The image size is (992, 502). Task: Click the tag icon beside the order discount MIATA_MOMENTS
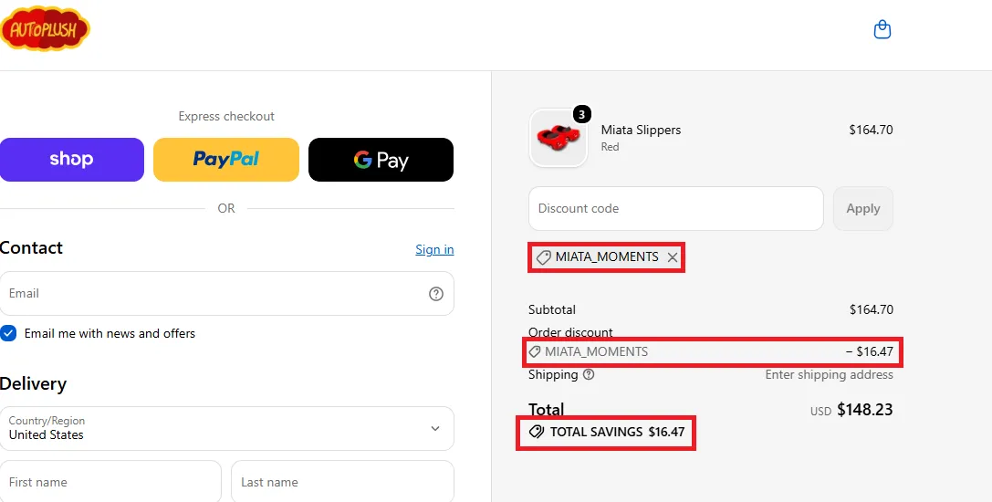[535, 351]
